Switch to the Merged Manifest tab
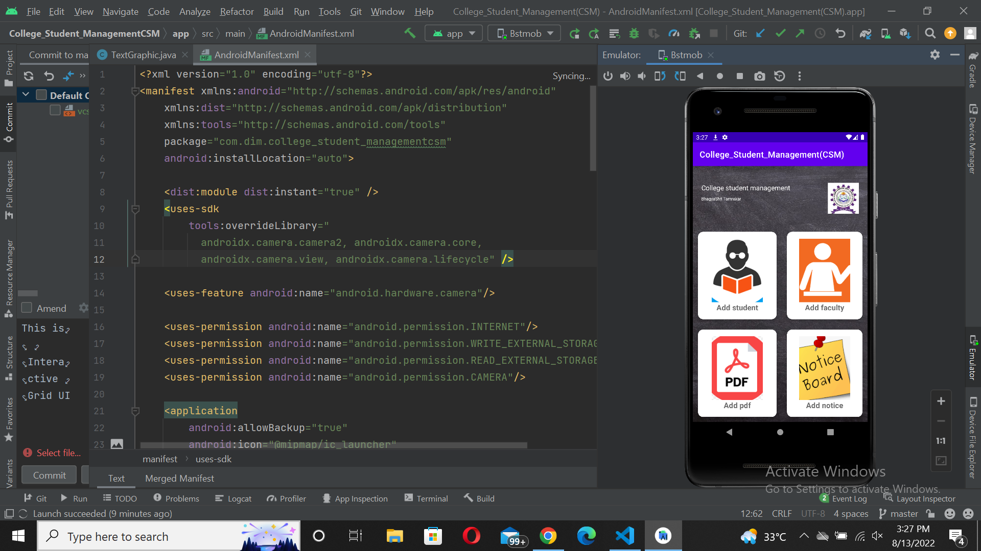981x551 pixels. [179, 478]
